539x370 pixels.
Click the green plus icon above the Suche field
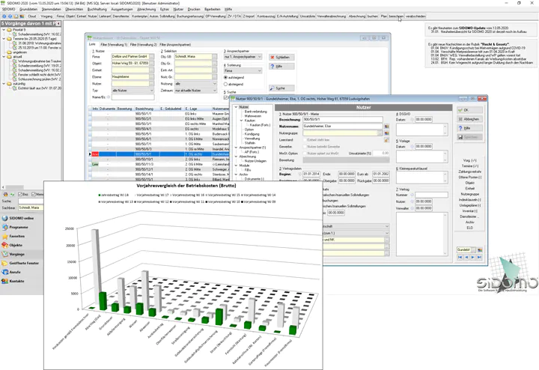[12, 194]
